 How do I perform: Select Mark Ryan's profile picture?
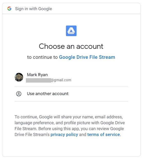tap(19, 77)
